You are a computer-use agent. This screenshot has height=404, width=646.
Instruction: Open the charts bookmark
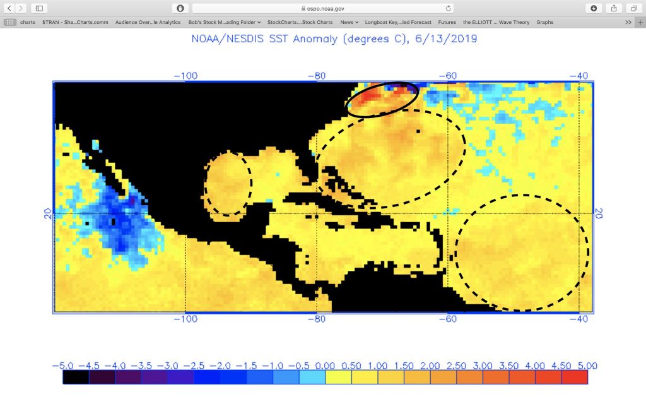(28, 22)
